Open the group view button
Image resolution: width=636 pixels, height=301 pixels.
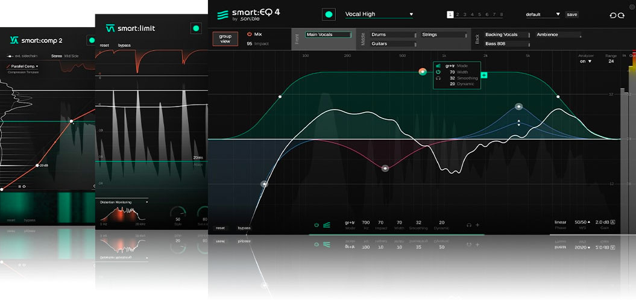coord(225,39)
